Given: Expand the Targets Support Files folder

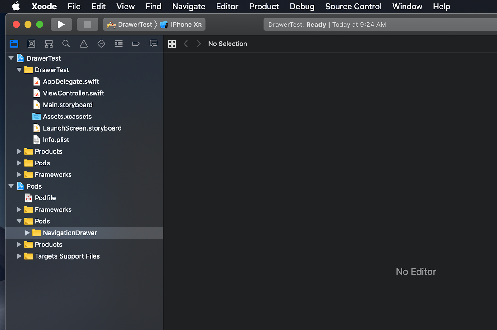Looking at the screenshot, I should 19,256.
